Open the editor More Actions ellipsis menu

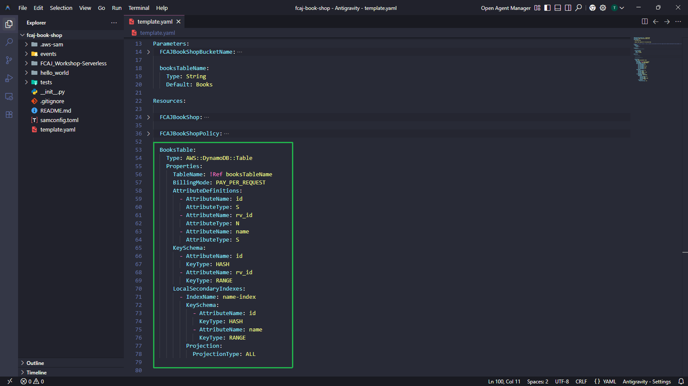tap(678, 21)
